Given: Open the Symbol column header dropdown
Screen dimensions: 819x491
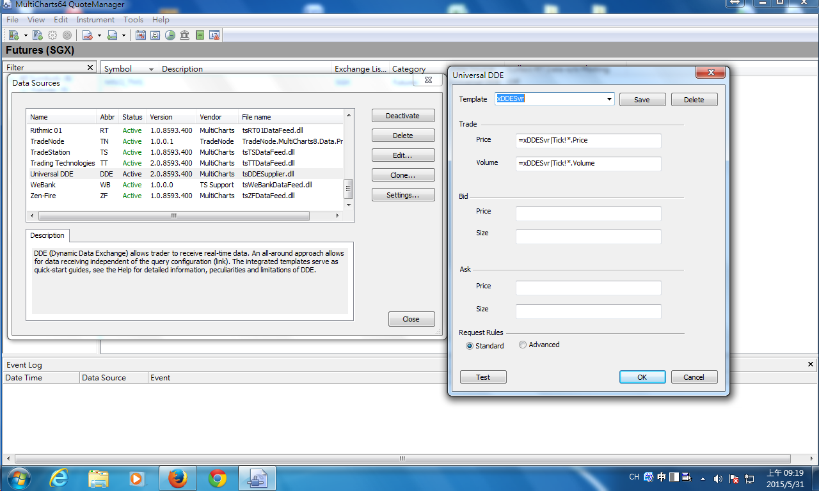Looking at the screenshot, I should pos(152,69).
